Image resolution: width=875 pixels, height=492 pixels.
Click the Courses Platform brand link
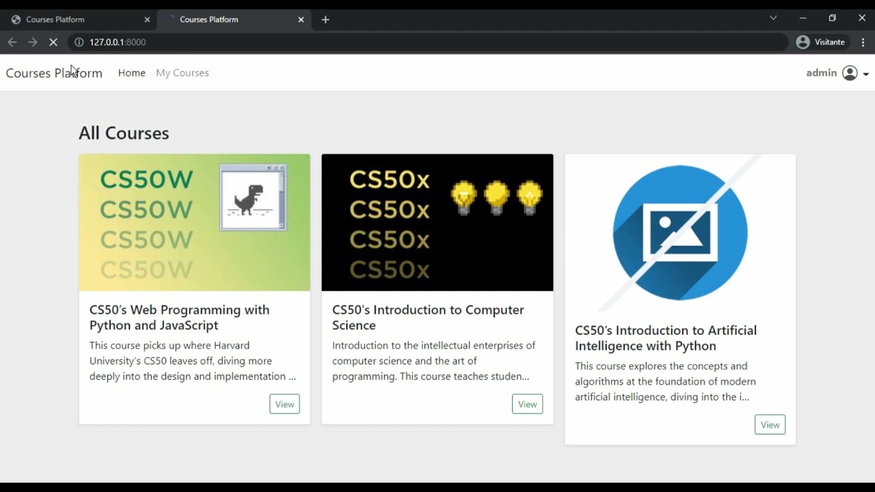click(54, 73)
